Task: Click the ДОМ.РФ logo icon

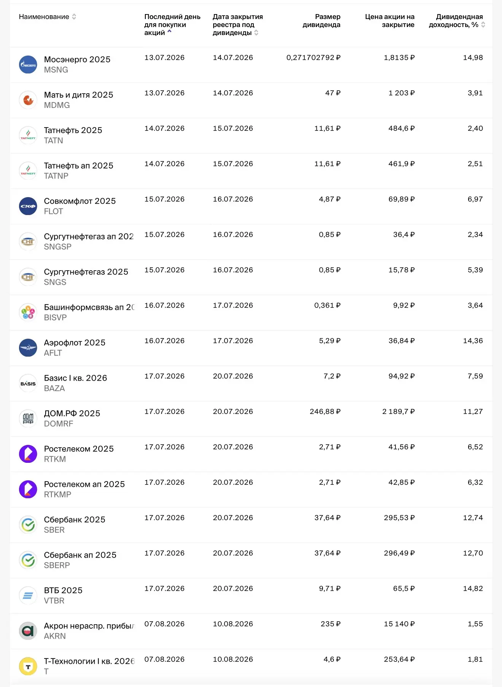Action: (28, 419)
